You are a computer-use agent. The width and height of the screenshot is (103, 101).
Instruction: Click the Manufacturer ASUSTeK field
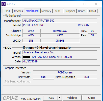[x=60, y=21]
